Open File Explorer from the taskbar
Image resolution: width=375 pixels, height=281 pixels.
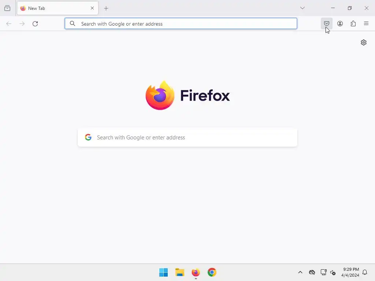179,272
